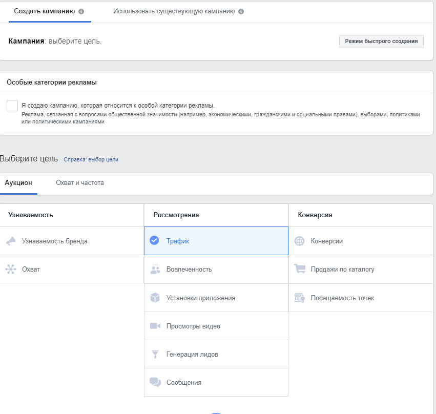Click the checkmark icon beside Трафик
The image size is (436, 414).
(x=154, y=241)
